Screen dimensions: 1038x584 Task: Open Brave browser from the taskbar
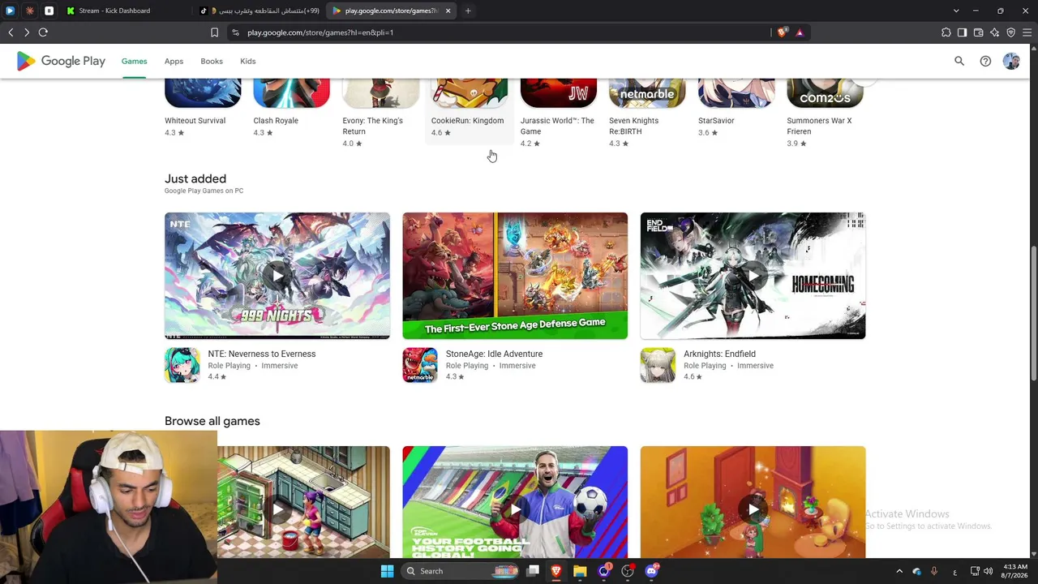(x=556, y=571)
